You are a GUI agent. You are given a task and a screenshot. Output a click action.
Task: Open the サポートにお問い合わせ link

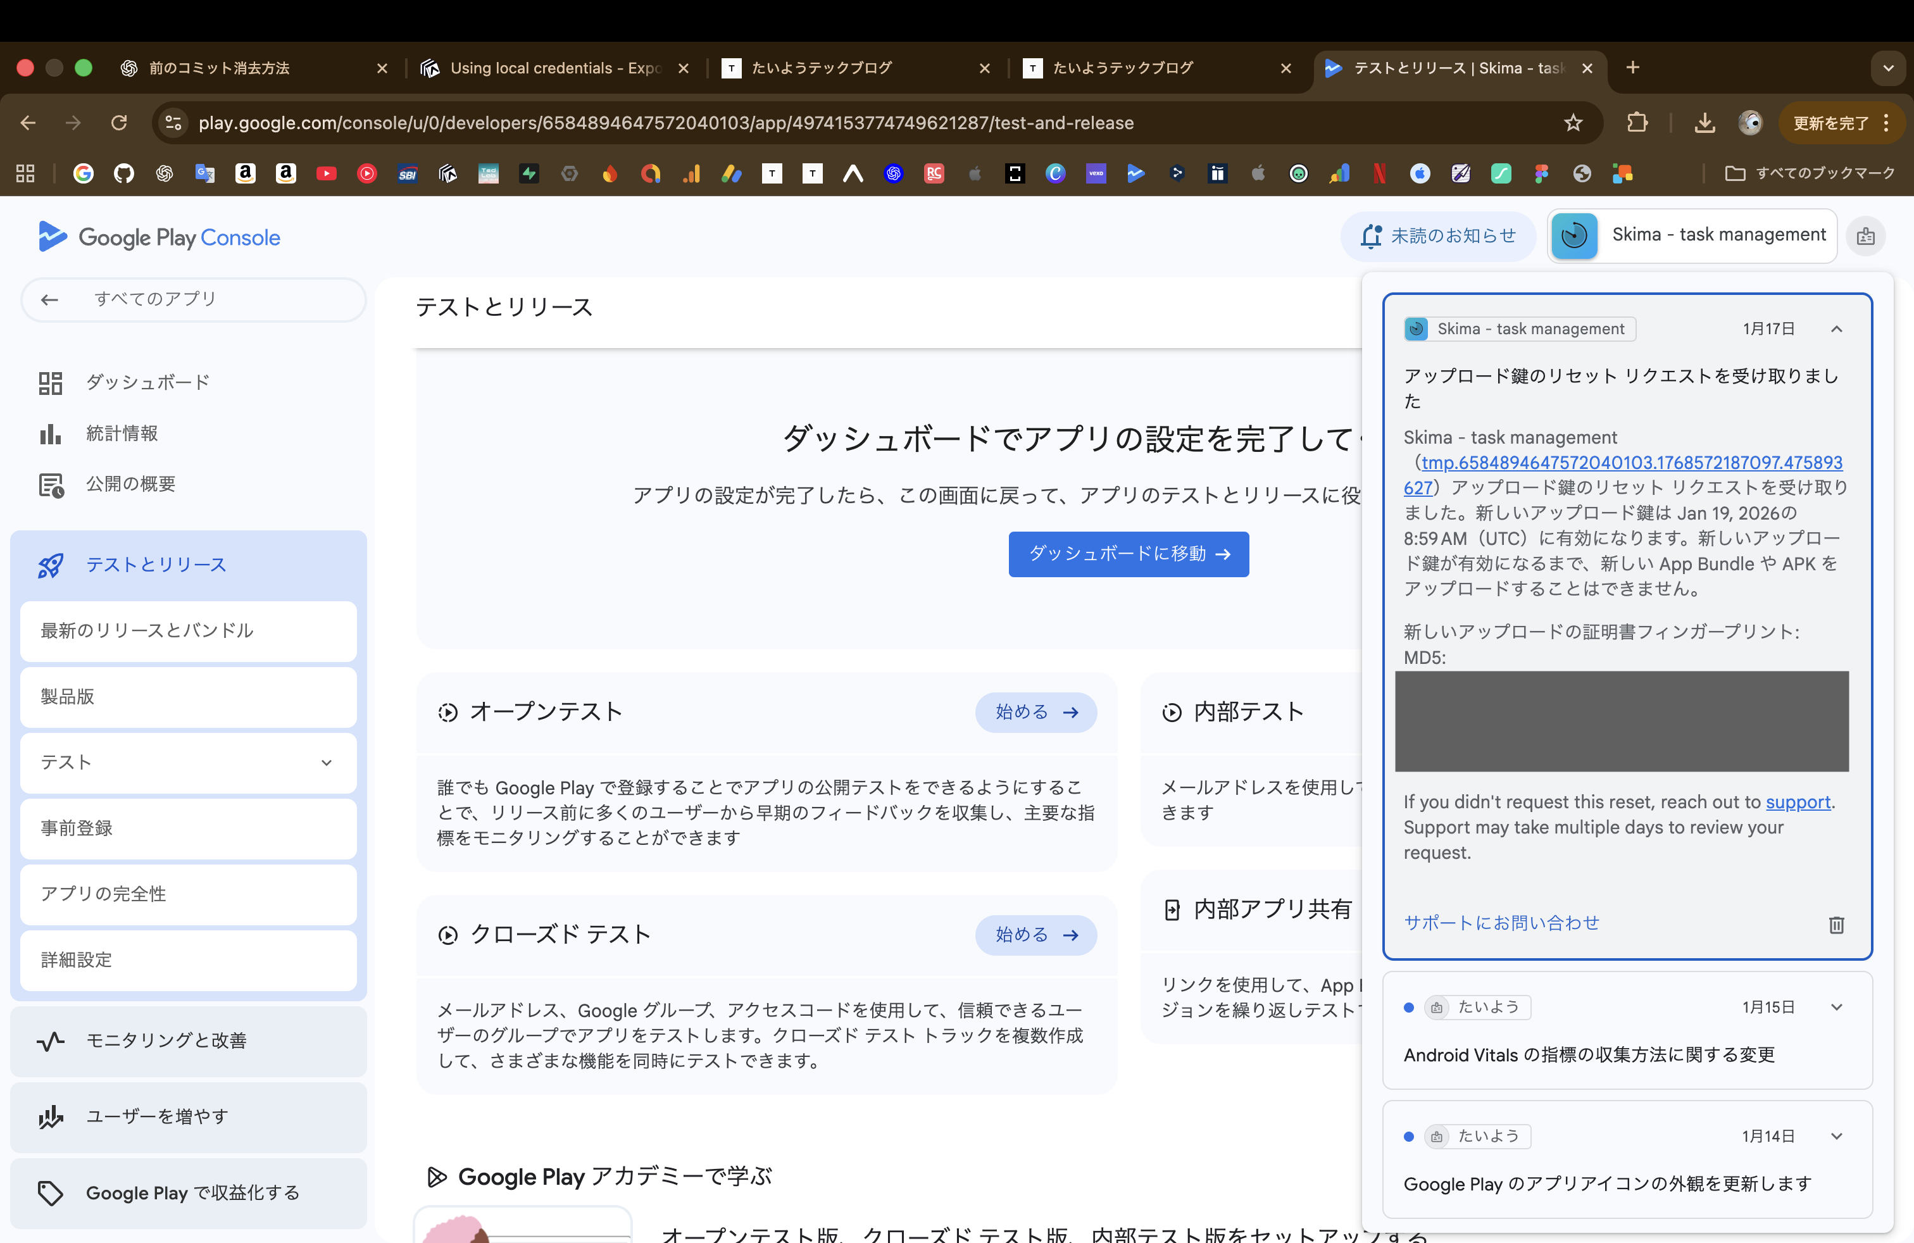click(1501, 922)
